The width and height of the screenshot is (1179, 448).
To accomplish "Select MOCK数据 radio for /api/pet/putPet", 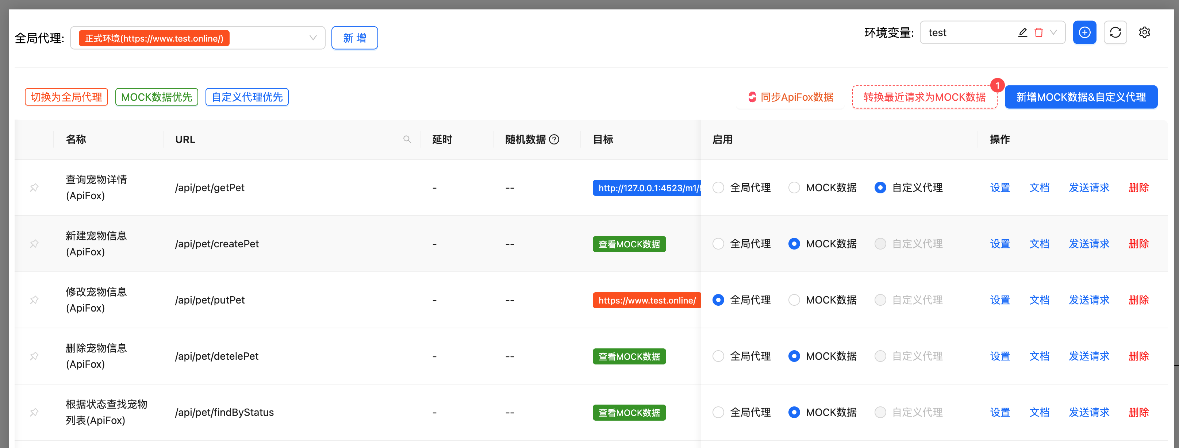I will [x=794, y=300].
